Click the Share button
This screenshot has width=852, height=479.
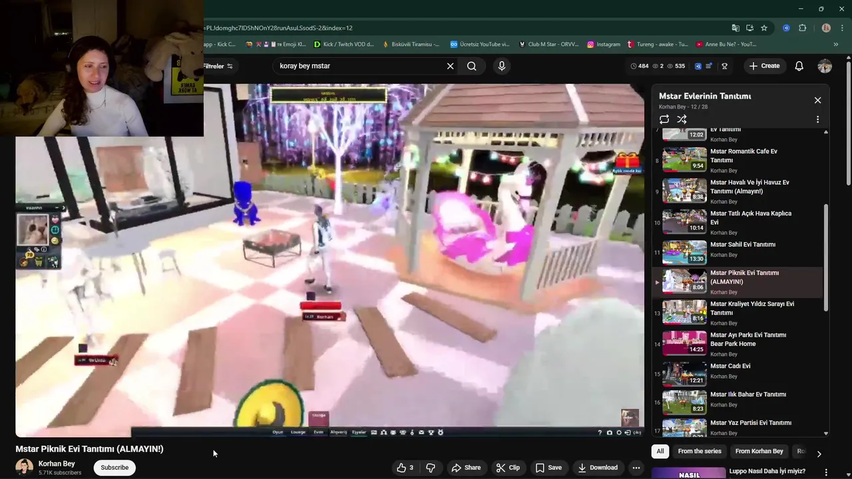tap(466, 468)
